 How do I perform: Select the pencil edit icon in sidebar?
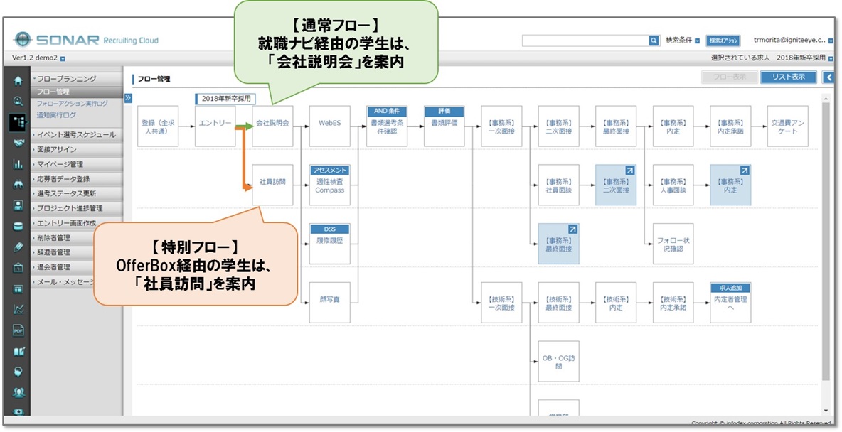pos(18,247)
